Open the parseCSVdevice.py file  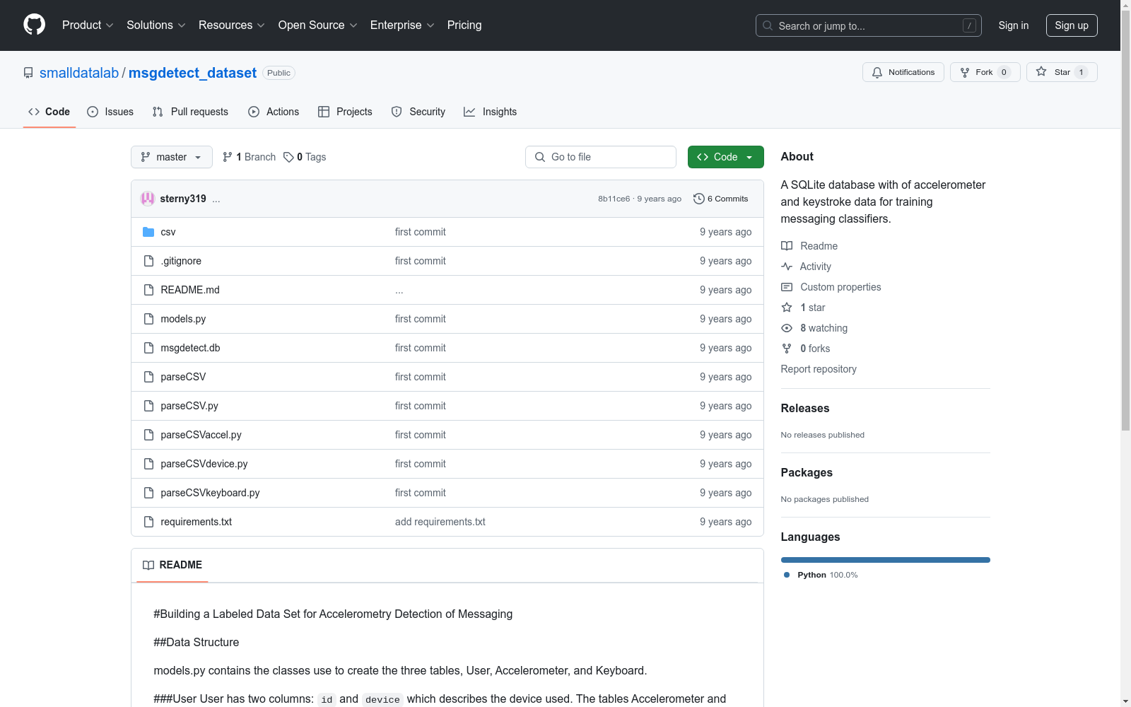click(x=204, y=464)
